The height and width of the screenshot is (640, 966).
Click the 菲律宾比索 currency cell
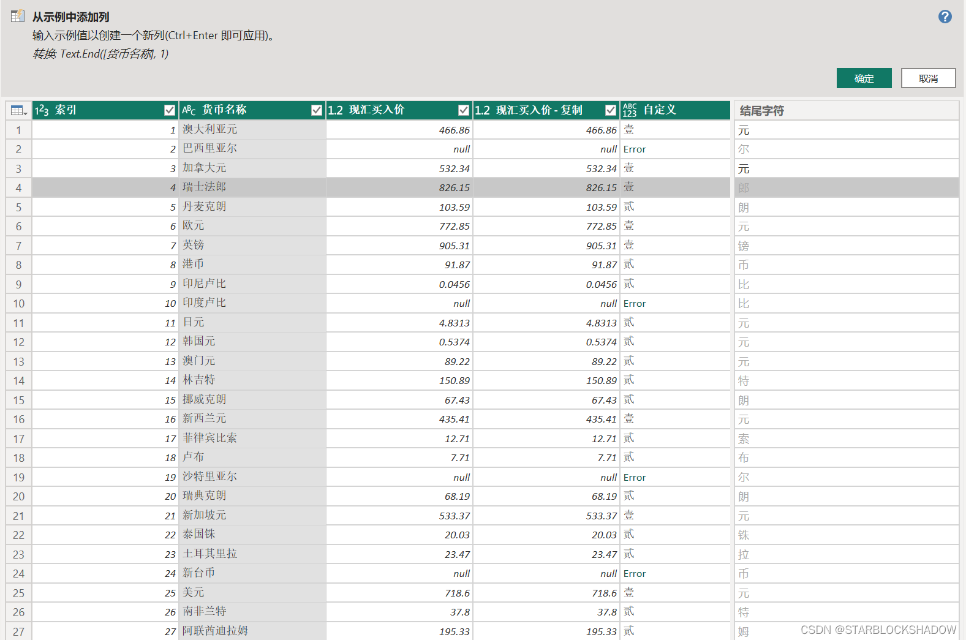coord(252,439)
